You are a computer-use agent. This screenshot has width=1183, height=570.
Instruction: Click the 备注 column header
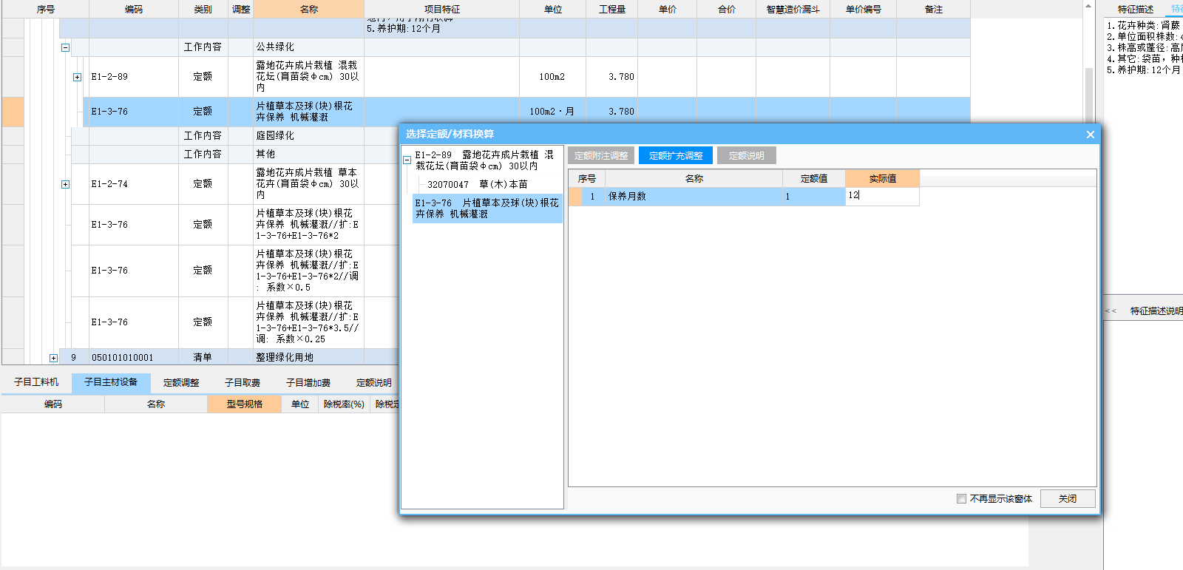[x=934, y=9]
